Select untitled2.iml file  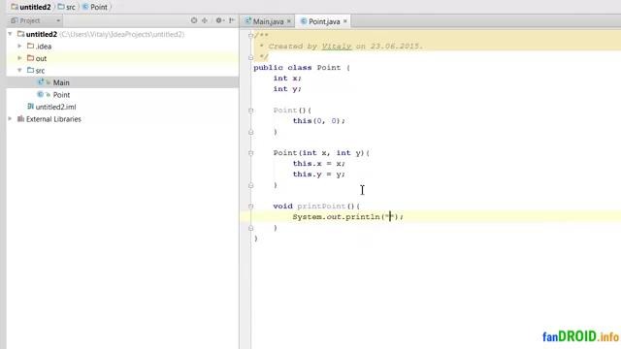(x=122, y=107)
